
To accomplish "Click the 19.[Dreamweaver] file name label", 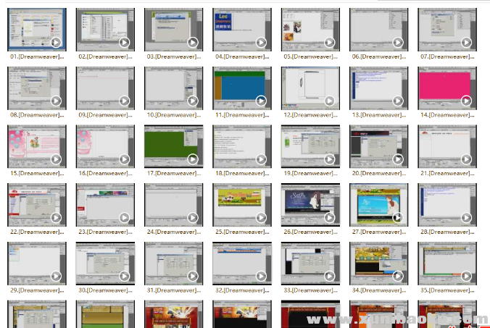I will coord(310,173).
